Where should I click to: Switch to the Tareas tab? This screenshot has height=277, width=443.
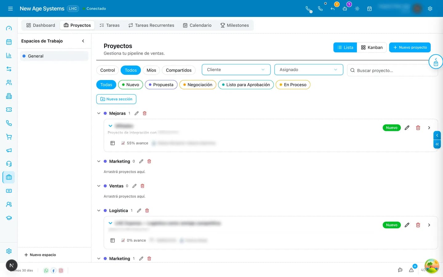click(x=110, y=25)
